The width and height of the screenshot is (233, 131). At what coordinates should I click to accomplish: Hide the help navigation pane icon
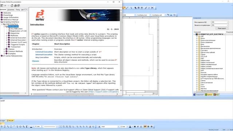(x=2, y=6)
